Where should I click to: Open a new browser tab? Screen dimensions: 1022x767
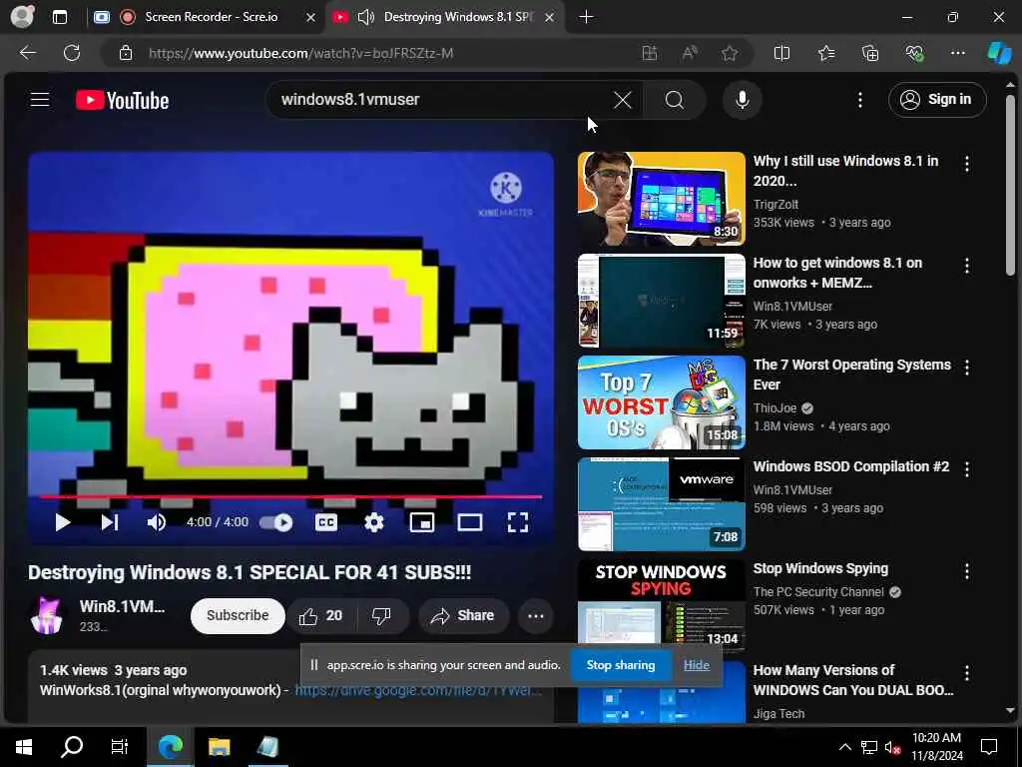[x=586, y=17]
